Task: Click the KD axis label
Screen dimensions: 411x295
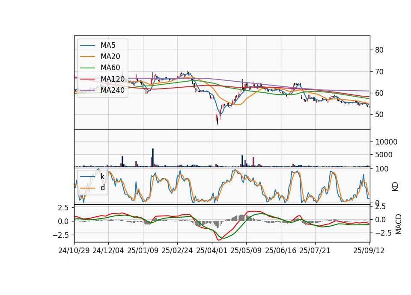Action: tap(395, 187)
